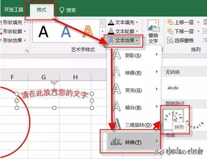Expand the WordArt styles gallery arrow

tap(102, 32)
